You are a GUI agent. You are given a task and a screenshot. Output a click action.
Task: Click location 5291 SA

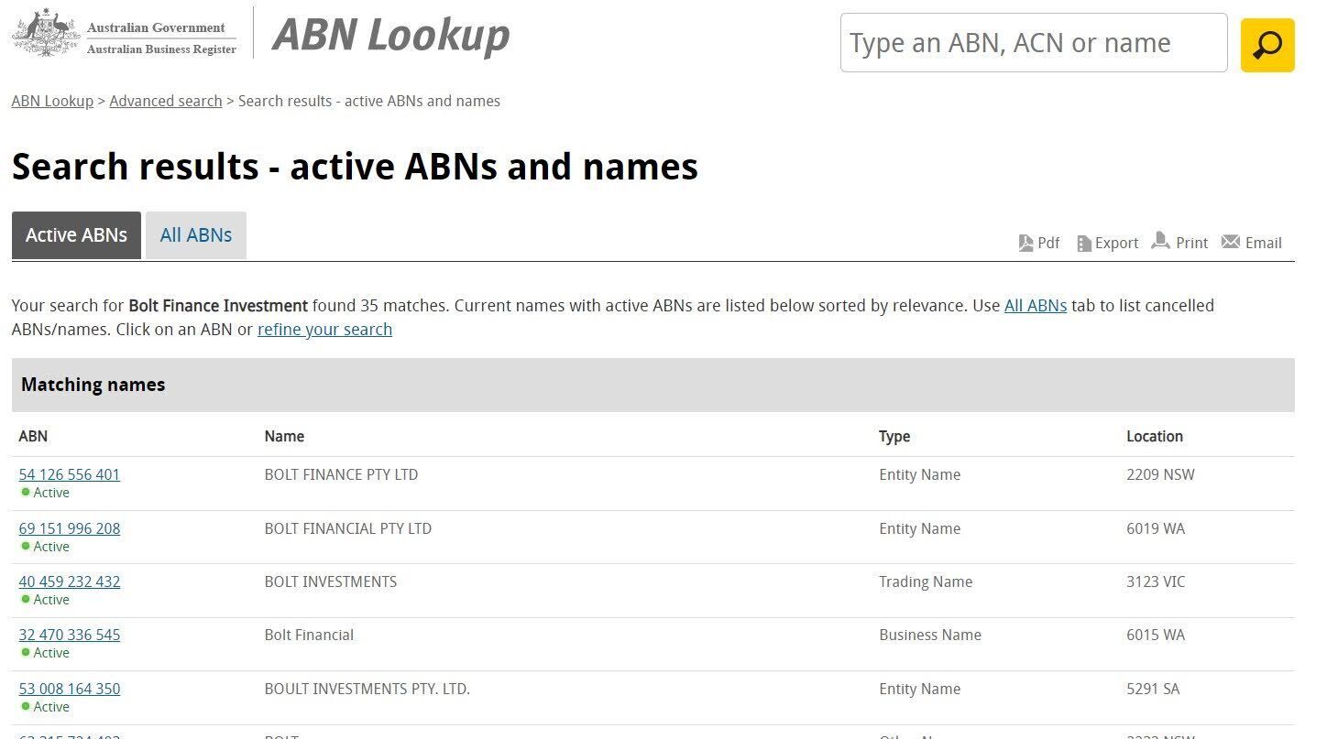(1153, 689)
